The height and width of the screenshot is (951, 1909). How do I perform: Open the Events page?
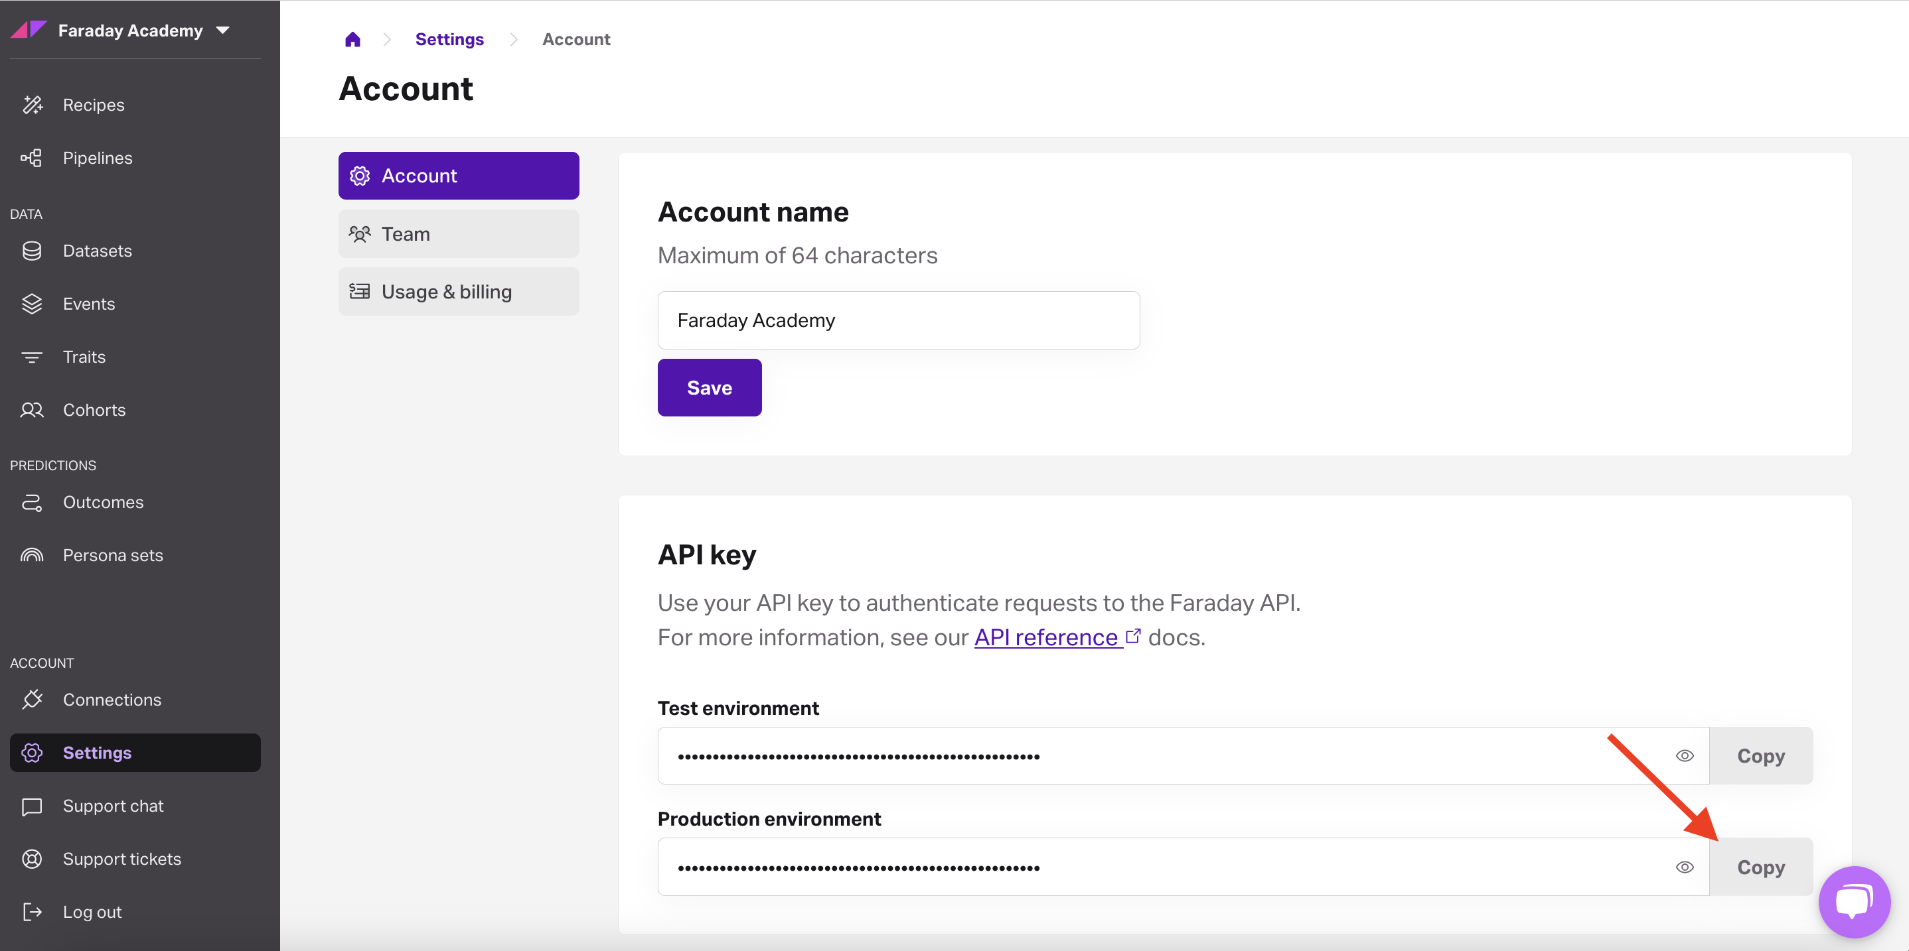(x=88, y=304)
